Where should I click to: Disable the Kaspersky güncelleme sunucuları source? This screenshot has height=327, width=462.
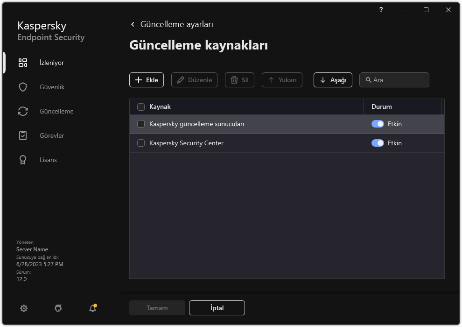tap(378, 124)
